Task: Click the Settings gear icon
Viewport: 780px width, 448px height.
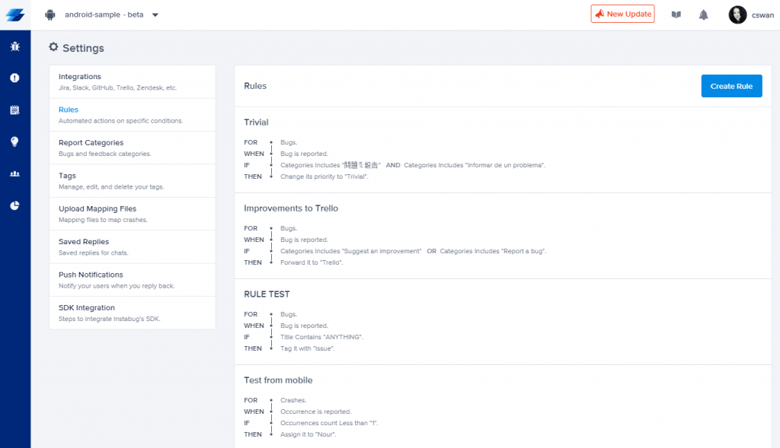Action: [x=53, y=47]
